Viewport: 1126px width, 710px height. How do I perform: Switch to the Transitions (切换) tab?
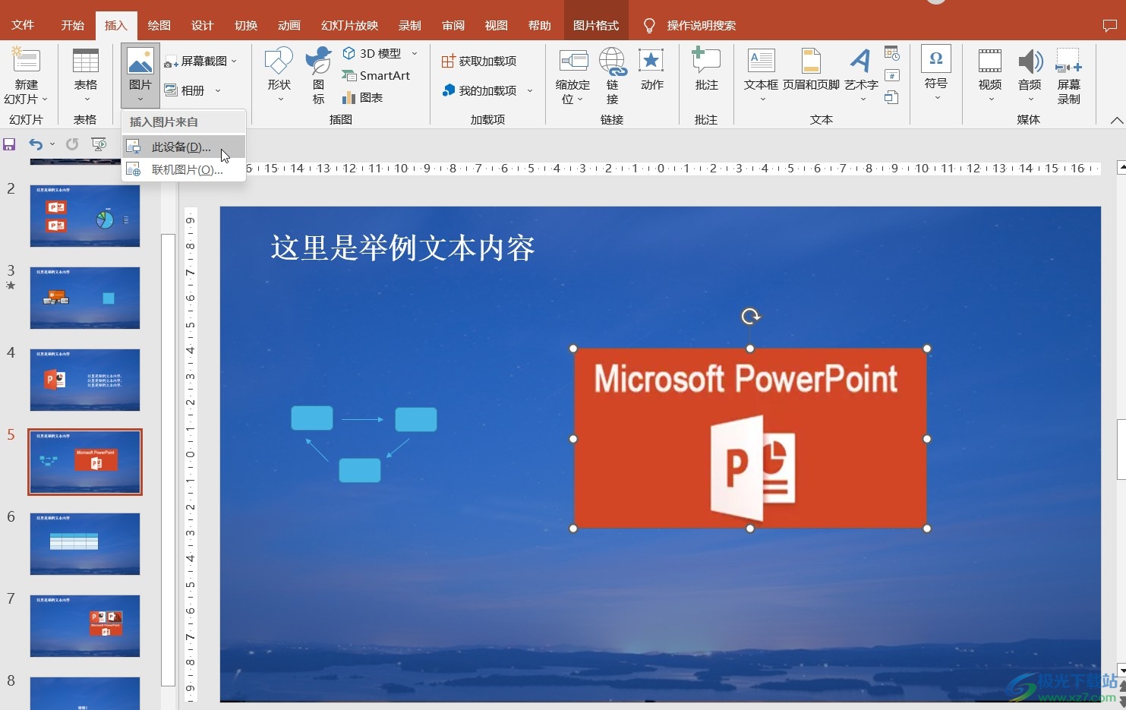click(246, 25)
